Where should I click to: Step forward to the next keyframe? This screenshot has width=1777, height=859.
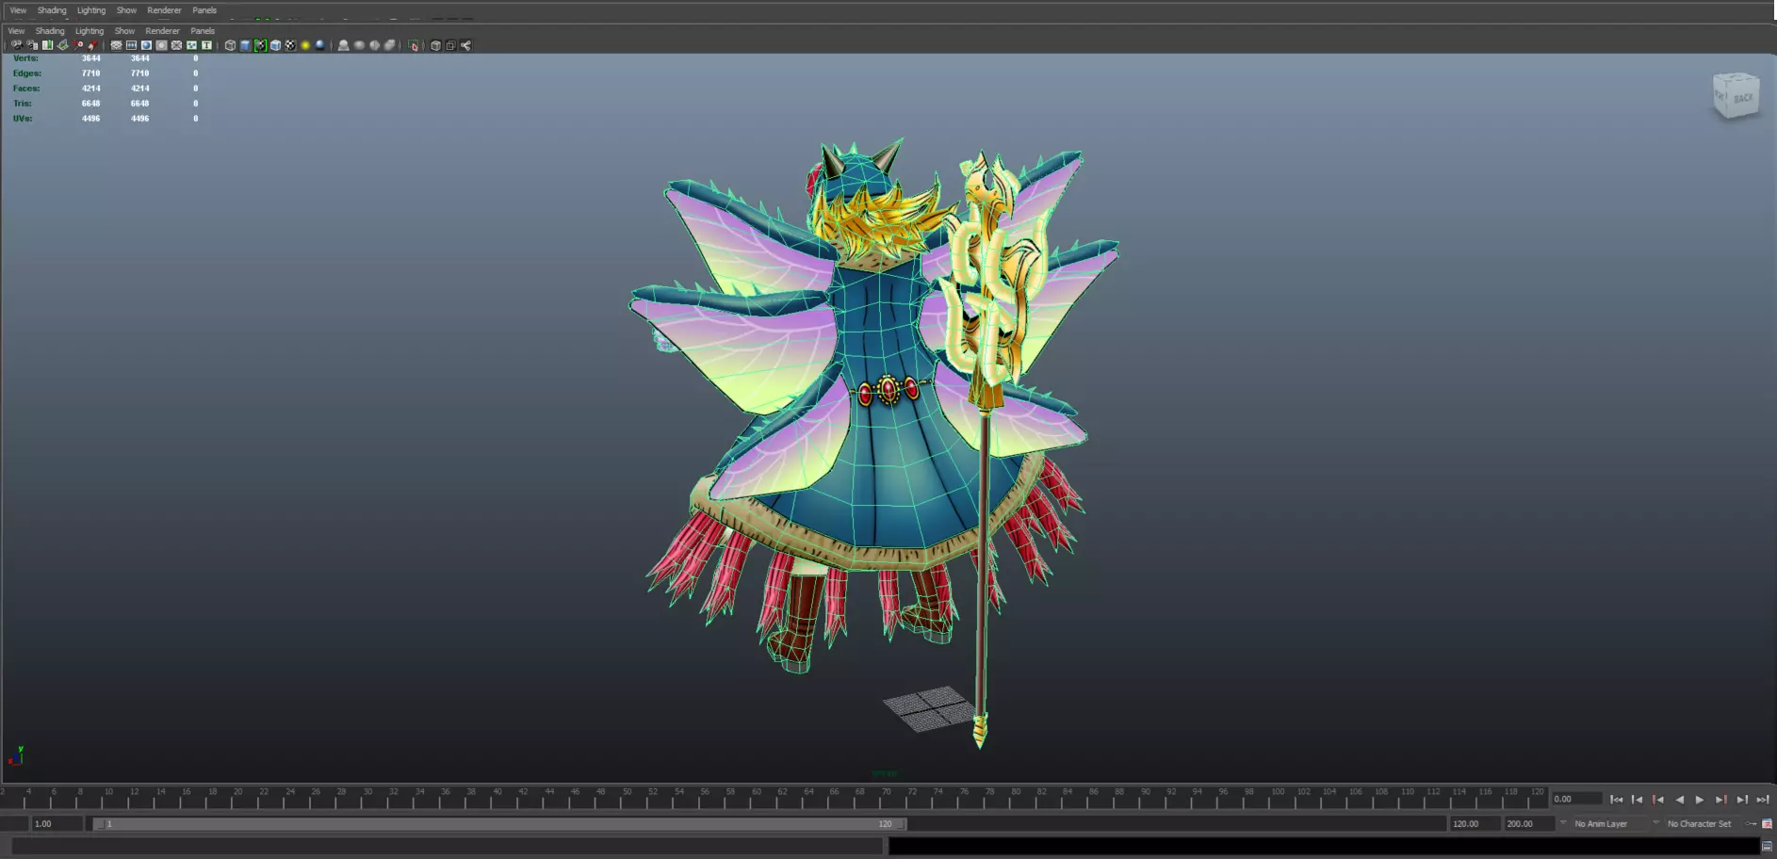pos(1720,800)
